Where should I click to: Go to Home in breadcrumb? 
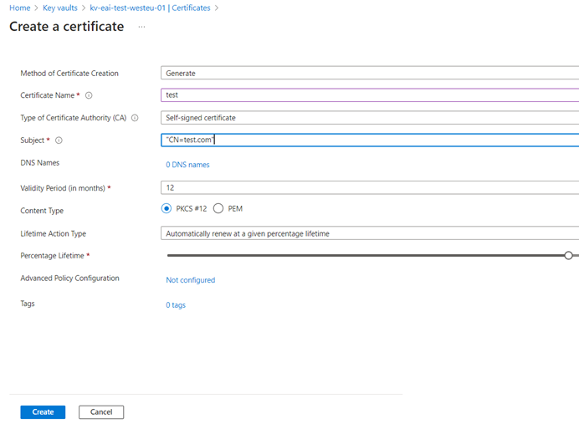tap(19, 8)
